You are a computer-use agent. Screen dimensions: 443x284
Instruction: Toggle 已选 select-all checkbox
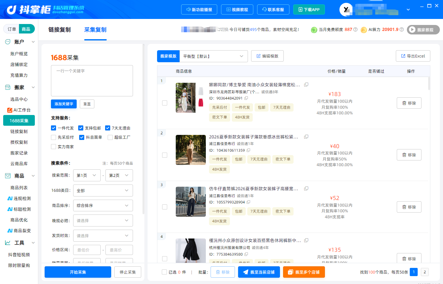[x=164, y=272]
